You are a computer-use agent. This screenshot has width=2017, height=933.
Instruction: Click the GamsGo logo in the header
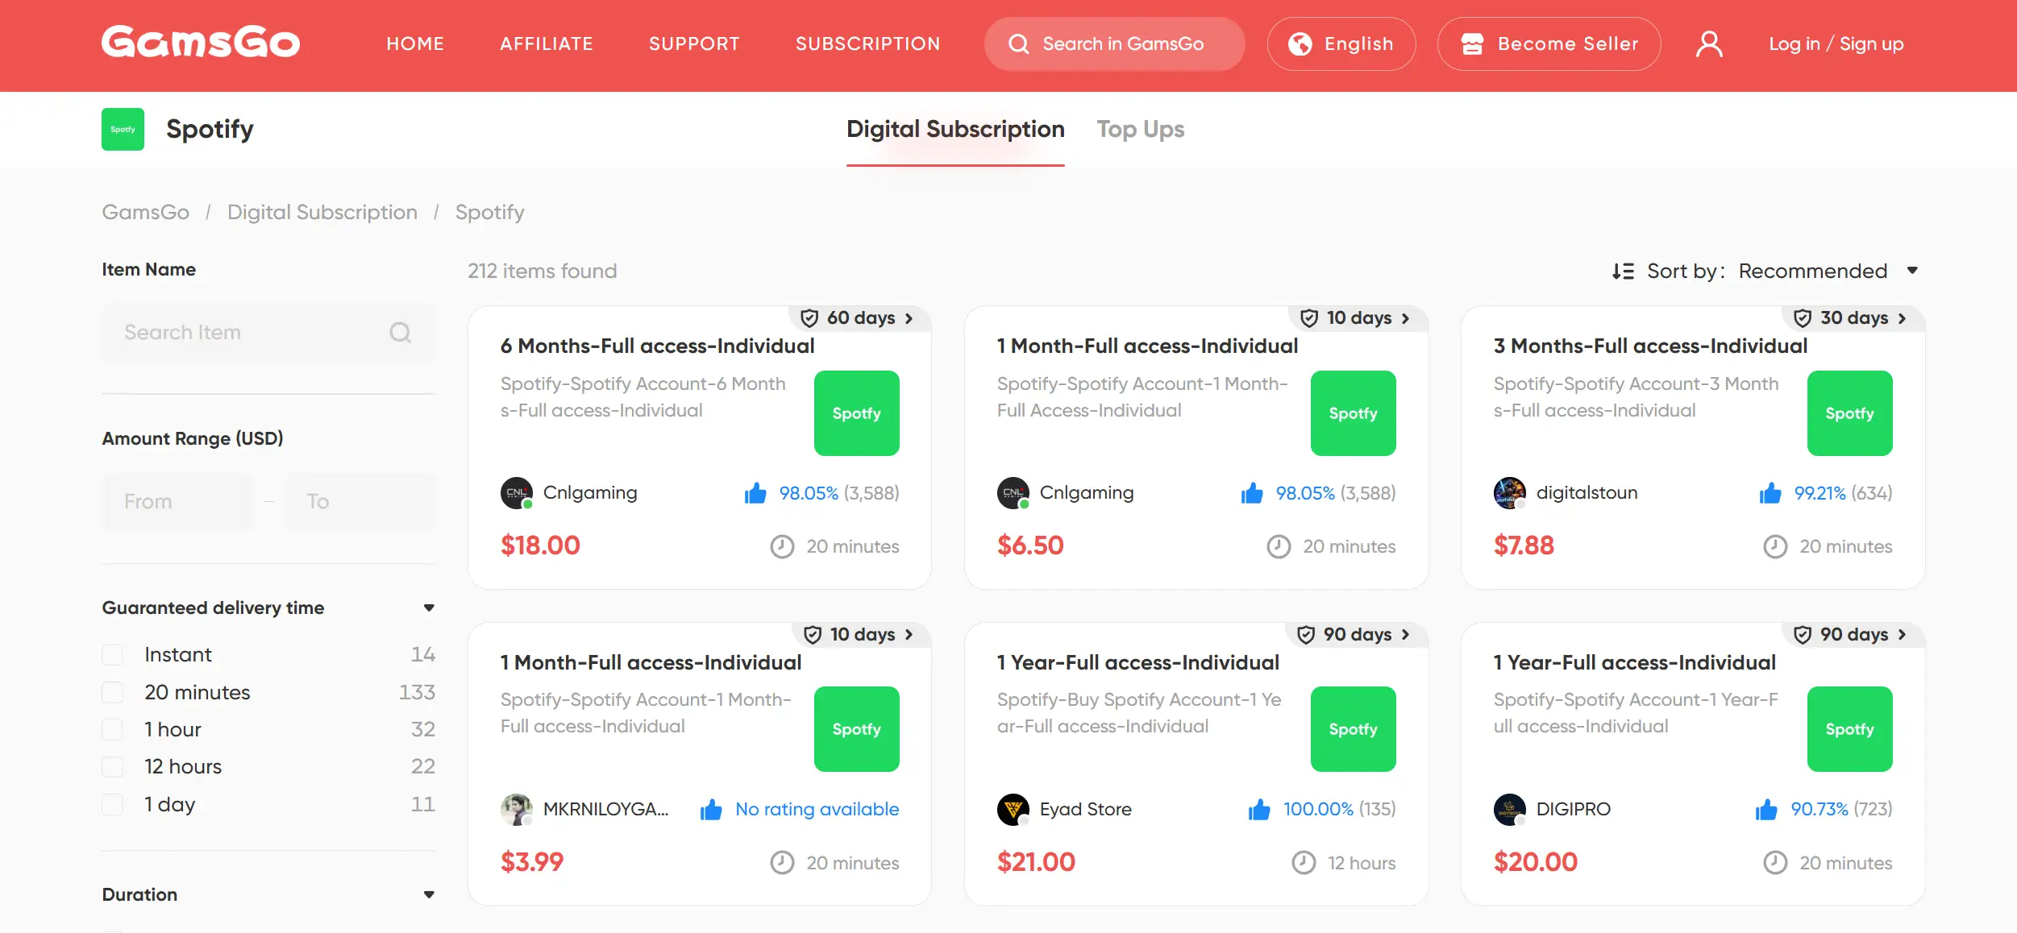(x=201, y=43)
